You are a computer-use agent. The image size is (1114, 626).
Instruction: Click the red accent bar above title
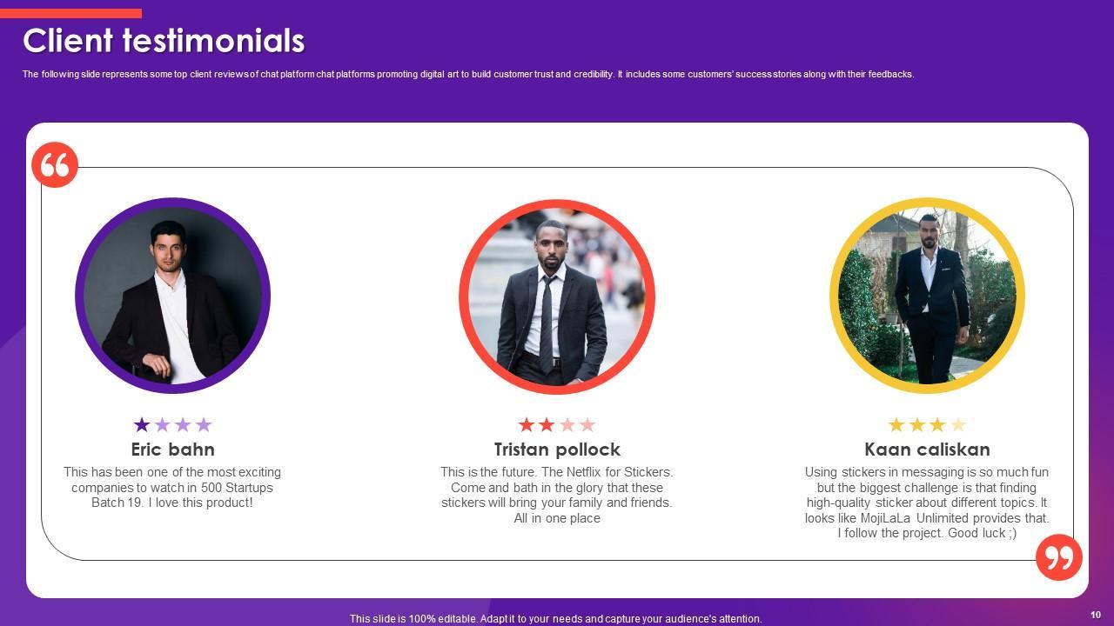pyautogui.click(x=70, y=13)
